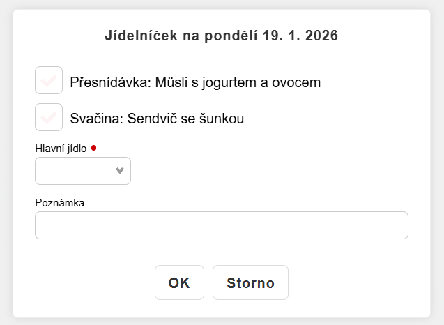
Task: Click the 'Poznámka' field label
Action: pyautogui.click(x=59, y=202)
